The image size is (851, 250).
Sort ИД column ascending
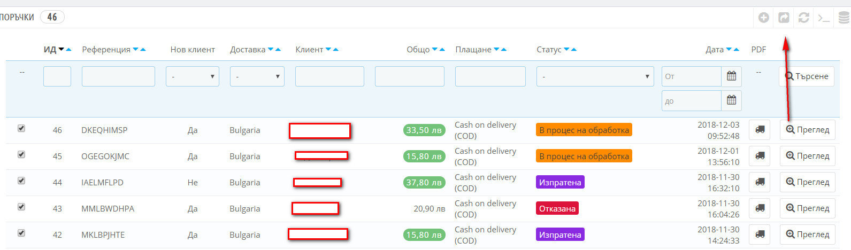[68, 50]
